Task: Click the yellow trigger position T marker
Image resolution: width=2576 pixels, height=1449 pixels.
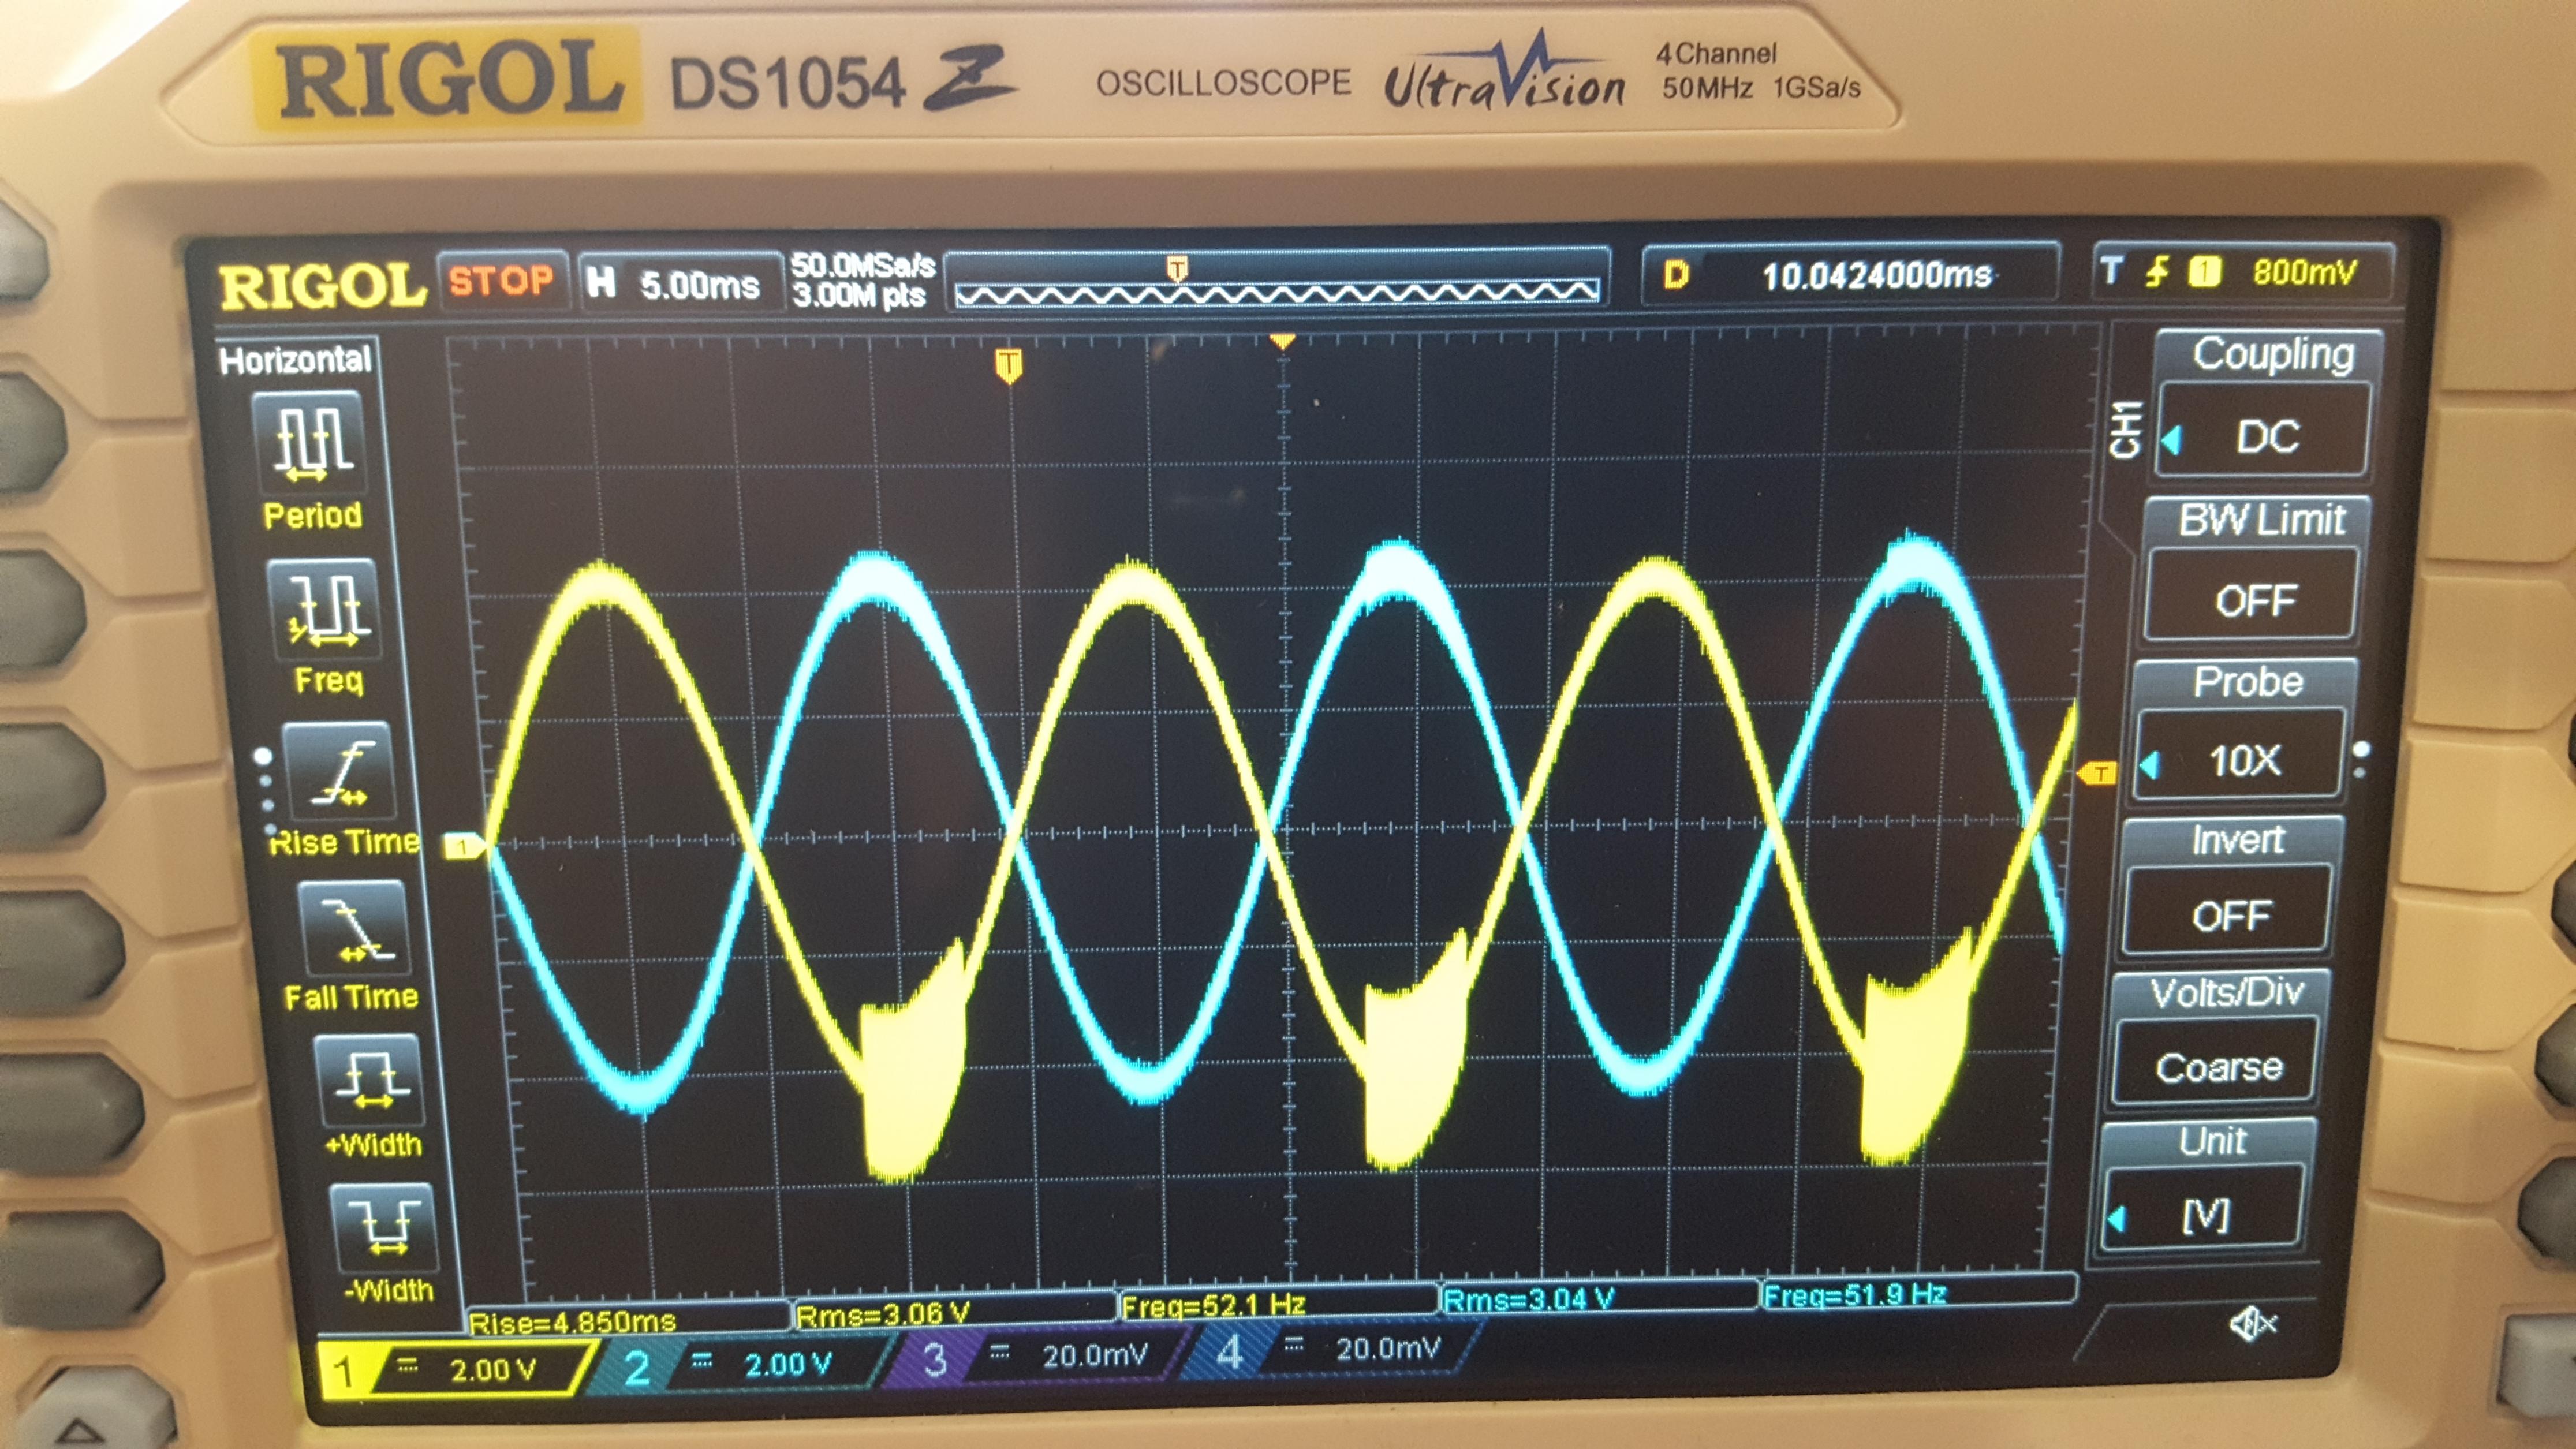Action: (x=1009, y=365)
